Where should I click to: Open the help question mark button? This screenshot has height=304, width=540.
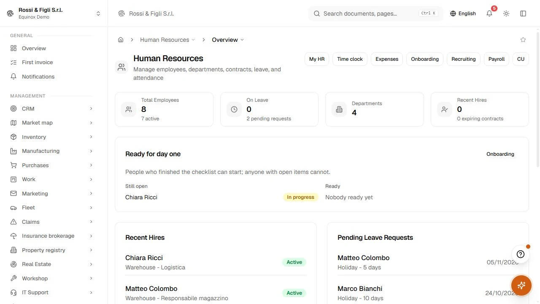(x=521, y=254)
